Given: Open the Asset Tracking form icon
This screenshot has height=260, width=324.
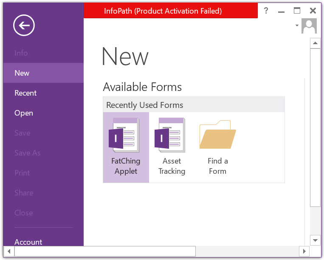Looking at the screenshot, I should coord(170,135).
